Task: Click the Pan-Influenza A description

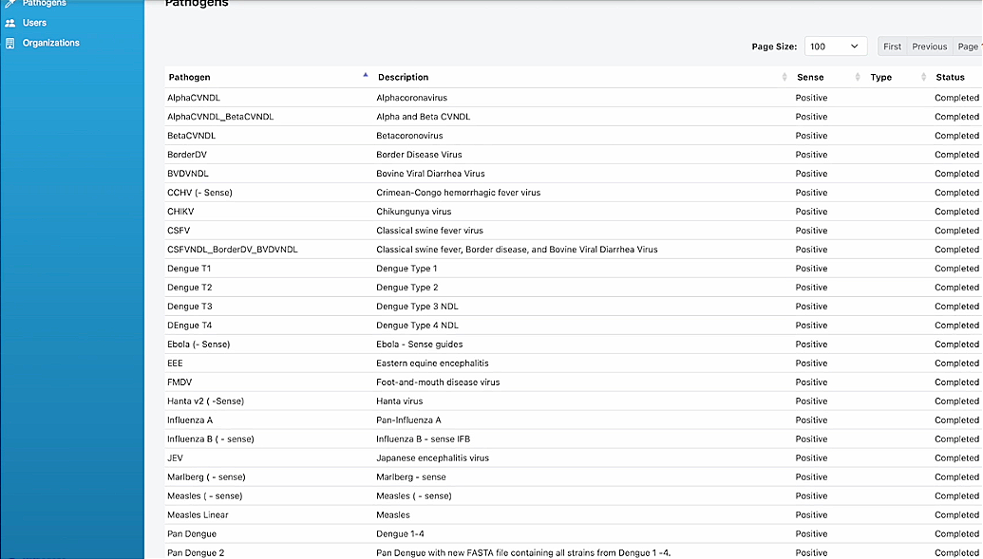Action: coord(408,419)
